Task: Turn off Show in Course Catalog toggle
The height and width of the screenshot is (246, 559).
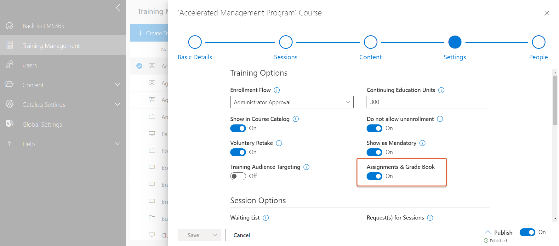Action: click(x=238, y=128)
